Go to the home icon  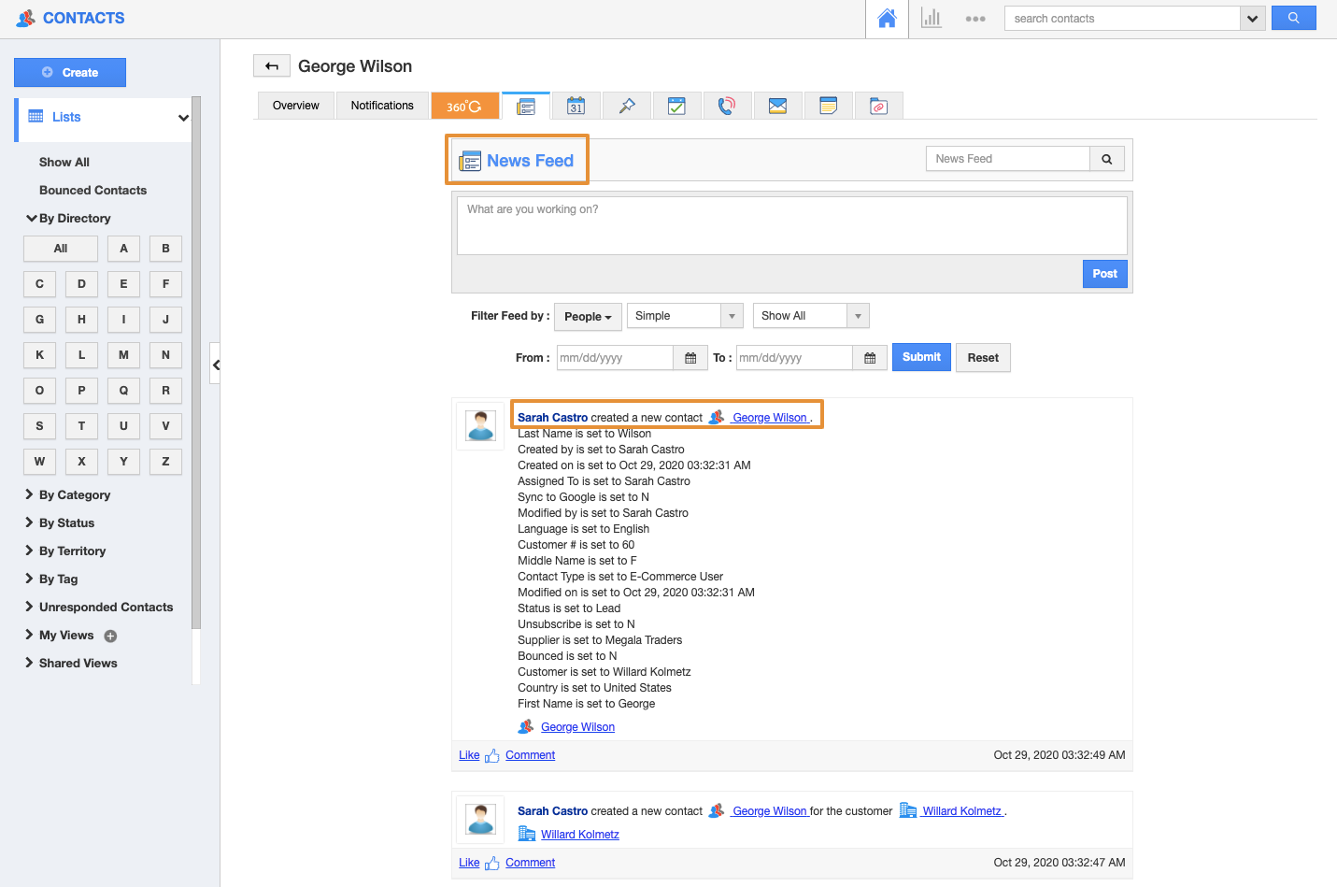coord(887,19)
